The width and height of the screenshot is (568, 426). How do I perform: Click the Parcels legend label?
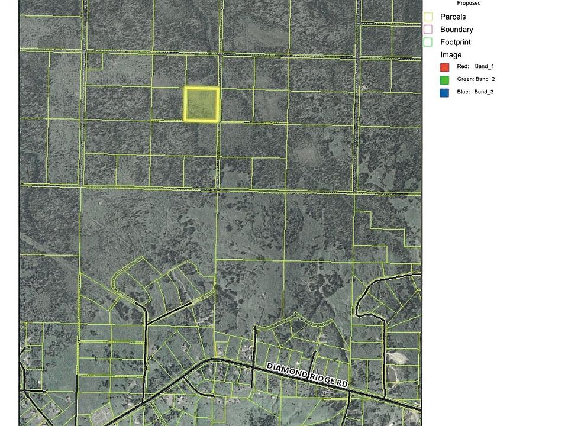[x=453, y=17]
